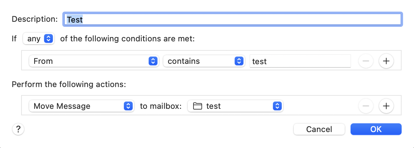Open the From header criteria dropdown
414x148 pixels.
[94, 61]
